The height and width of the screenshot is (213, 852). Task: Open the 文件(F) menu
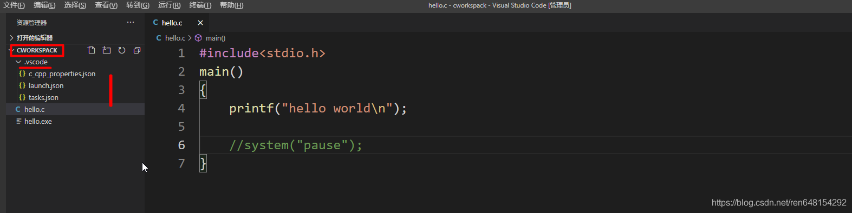point(14,5)
